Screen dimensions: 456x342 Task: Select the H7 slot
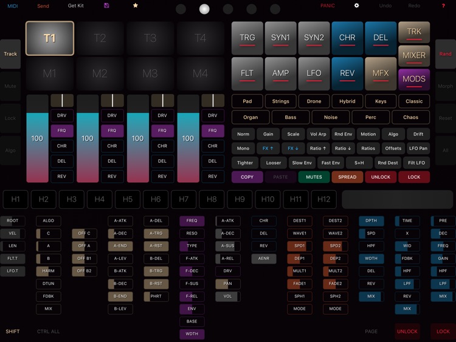point(184,199)
